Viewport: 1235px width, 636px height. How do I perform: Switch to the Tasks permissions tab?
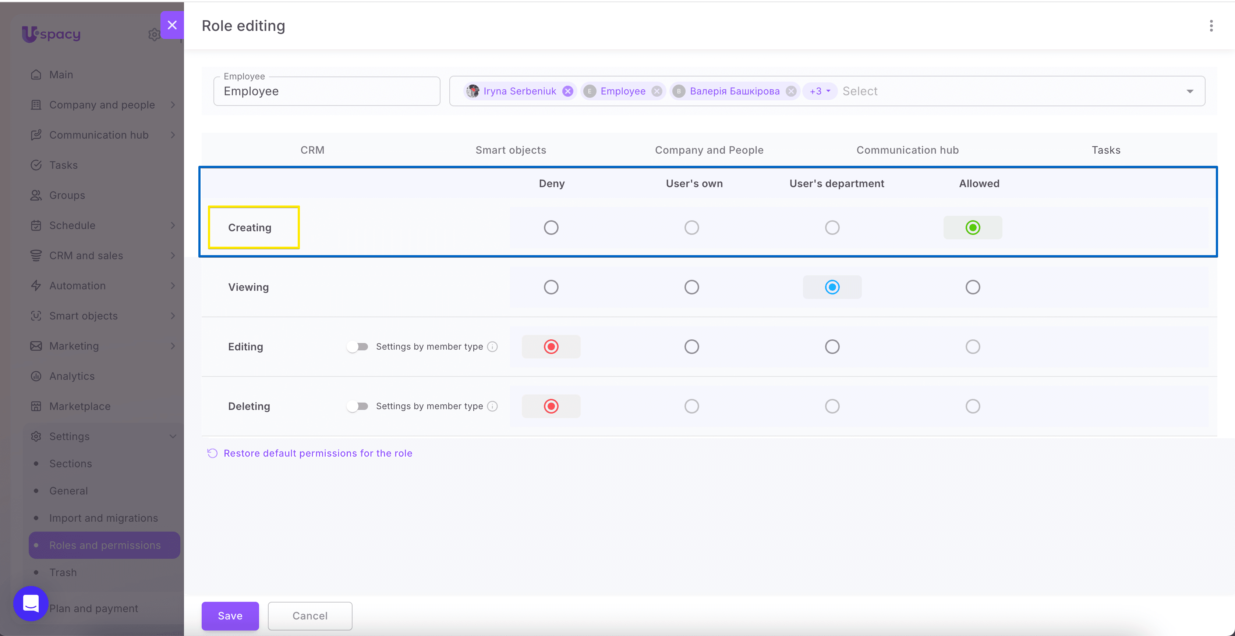pos(1106,150)
